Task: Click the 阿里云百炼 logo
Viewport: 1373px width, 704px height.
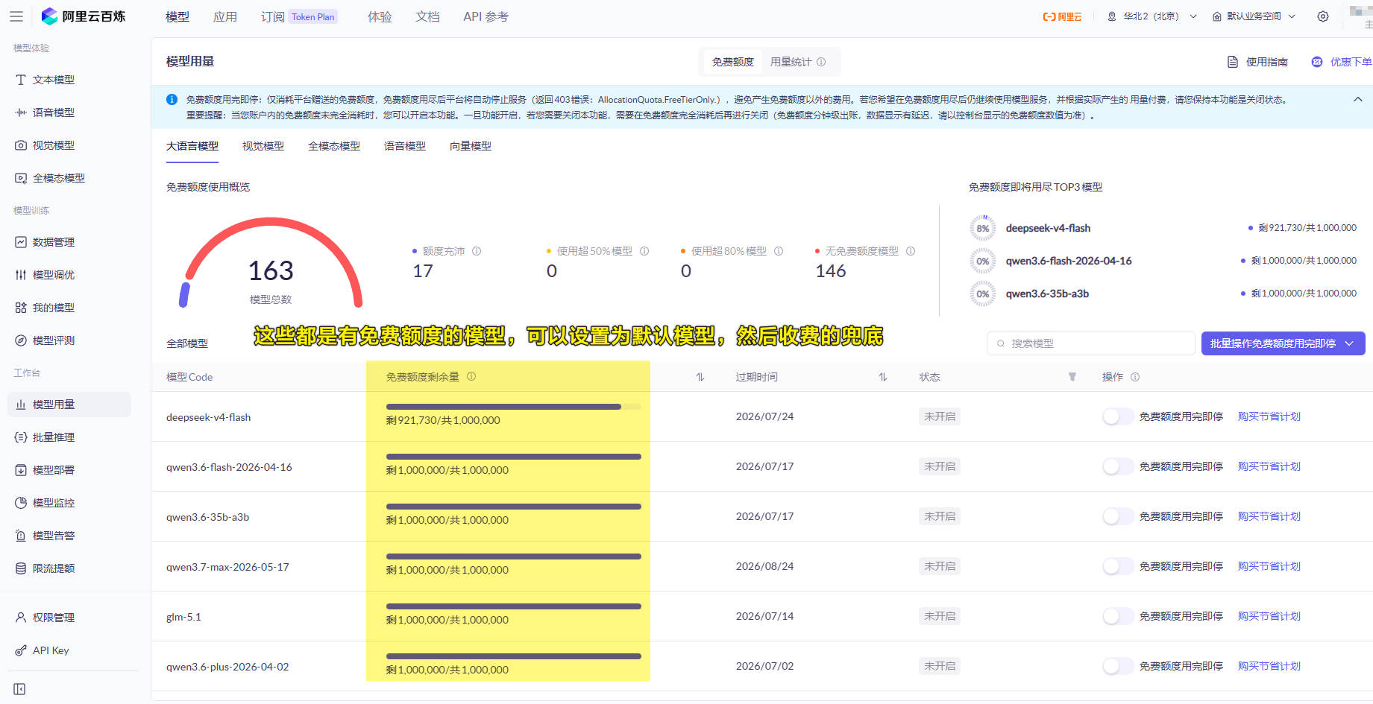Action: click(83, 16)
